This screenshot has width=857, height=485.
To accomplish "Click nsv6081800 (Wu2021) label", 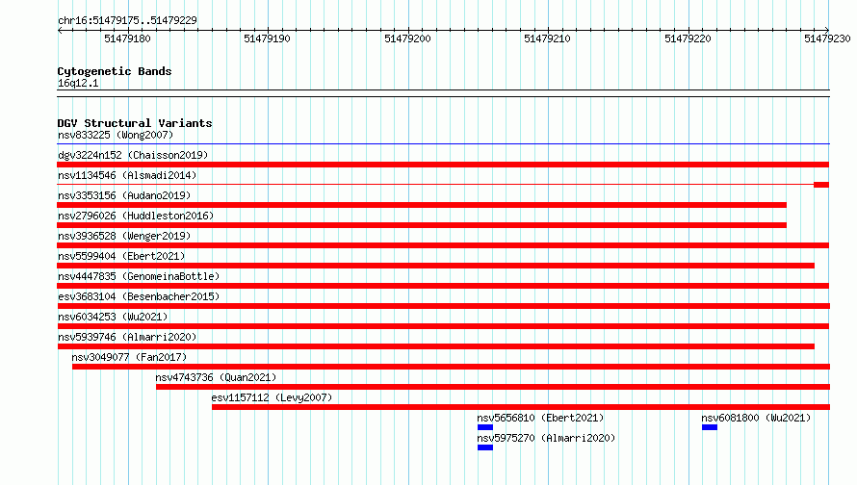I will [x=756, y=418].
